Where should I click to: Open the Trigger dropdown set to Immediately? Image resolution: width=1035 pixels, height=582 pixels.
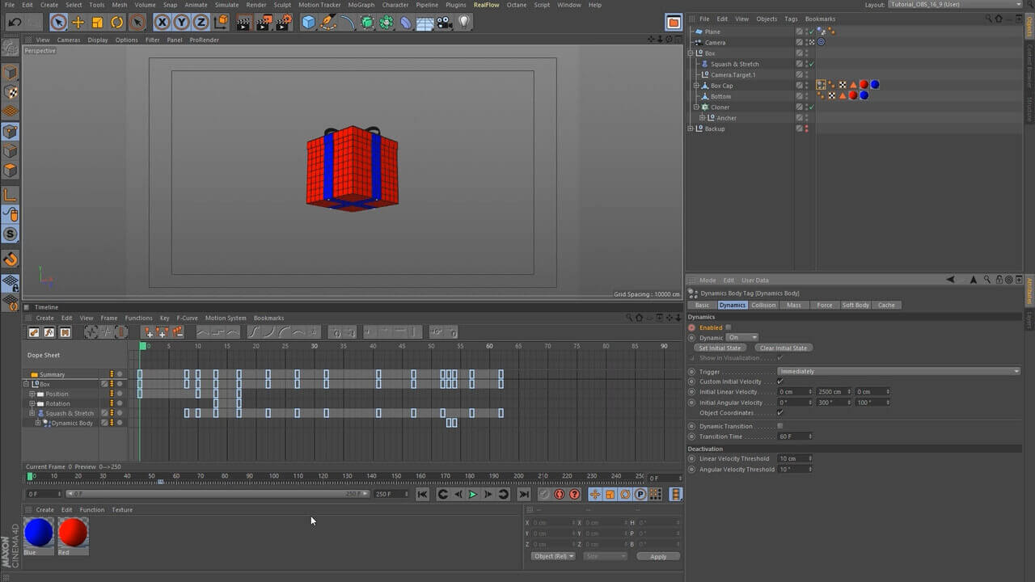click(898, 371)
